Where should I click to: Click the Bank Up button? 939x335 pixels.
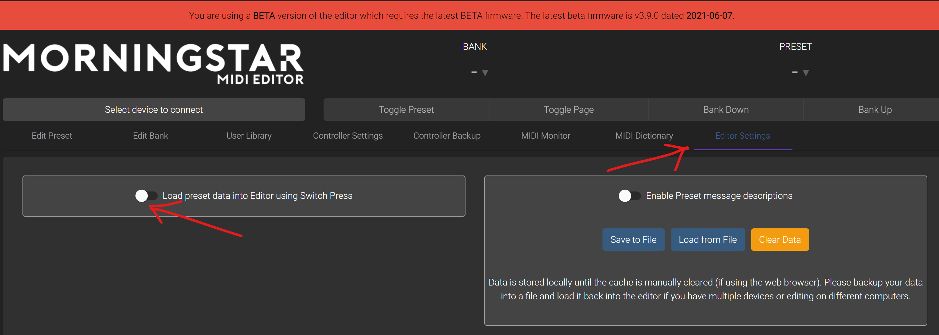[x=874, y=109]
